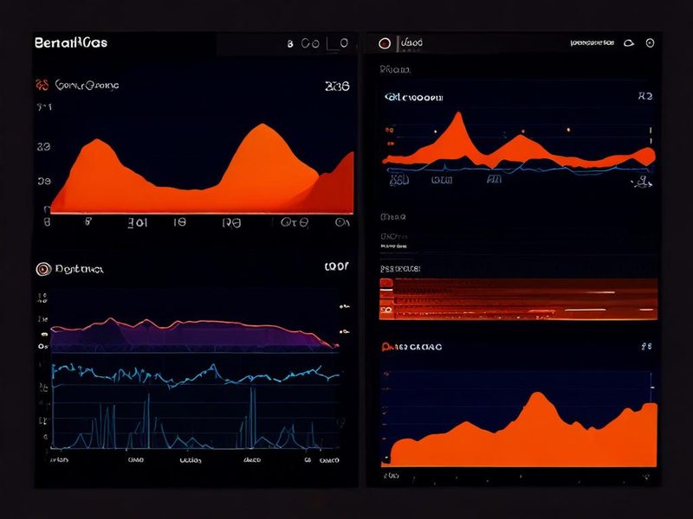Image resolution: width=693 pixels, height=519 pixels.
Task: Click the concentric-circle icon beside purple chart title
Action: [x=43, y=269]
